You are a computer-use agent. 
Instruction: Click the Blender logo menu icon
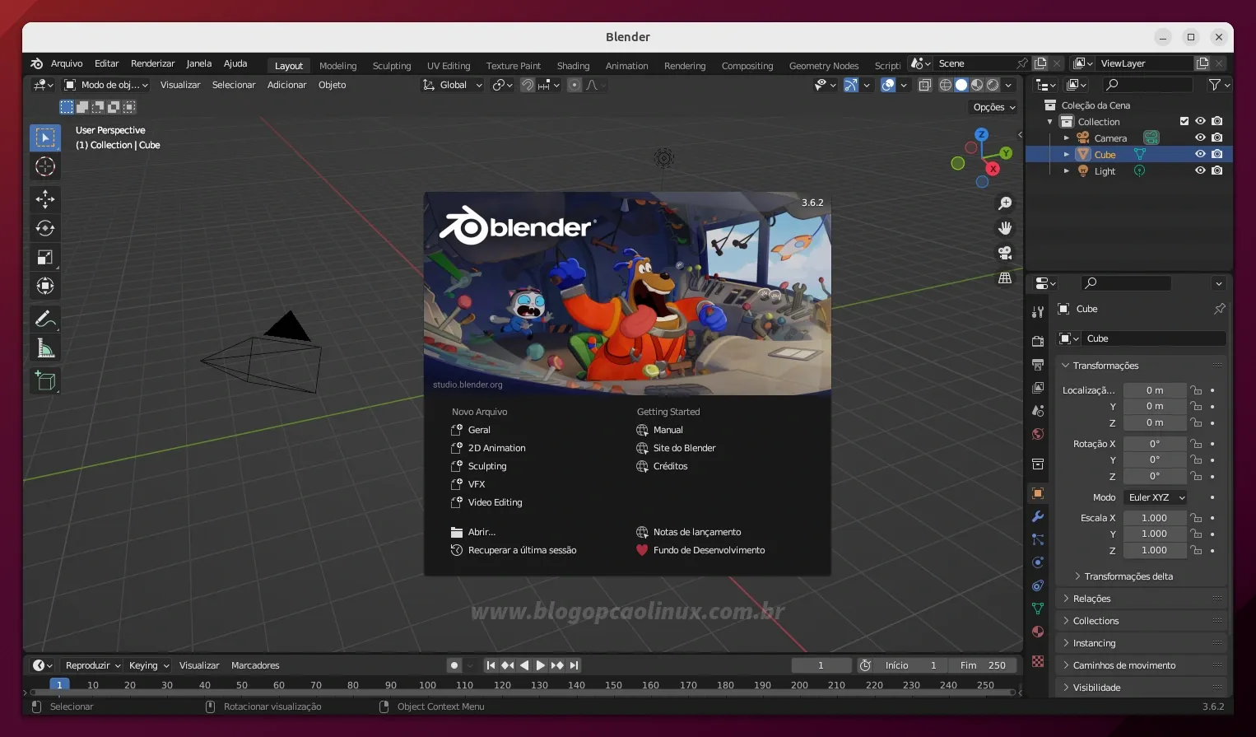pos(36,63)
